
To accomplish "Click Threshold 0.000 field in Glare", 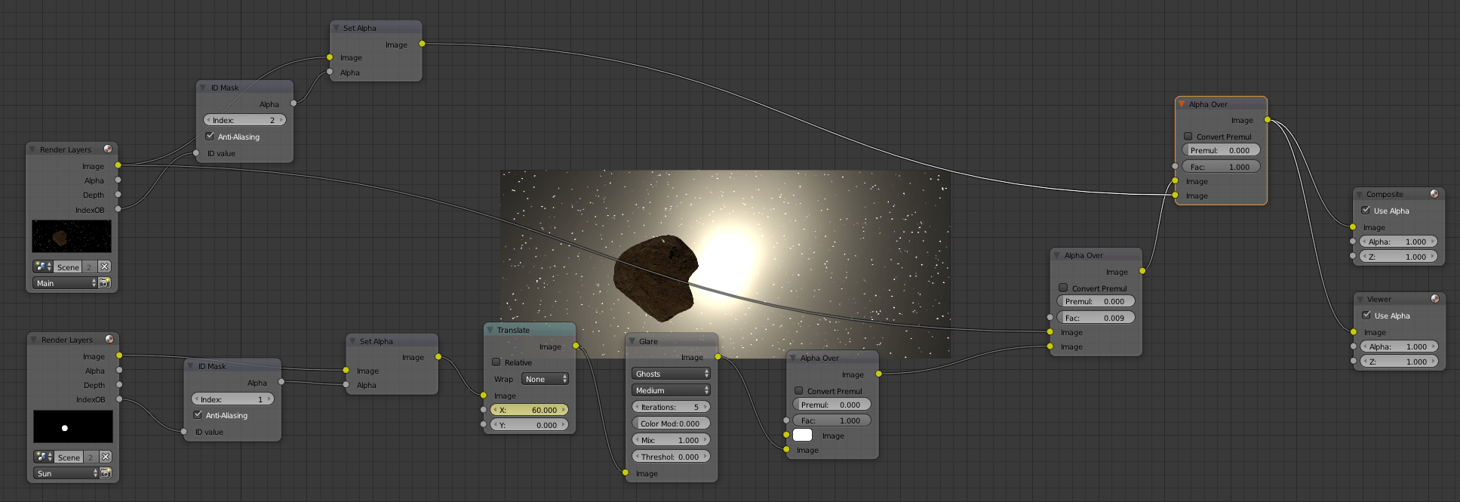I will coord(671,457).
